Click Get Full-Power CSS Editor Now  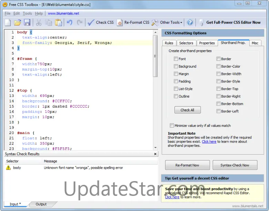(230, 22)
